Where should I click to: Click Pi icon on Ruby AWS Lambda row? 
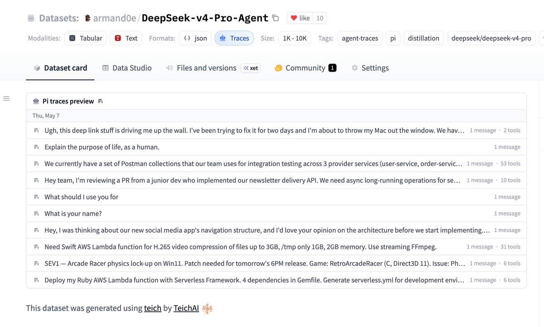coord(36,280)
